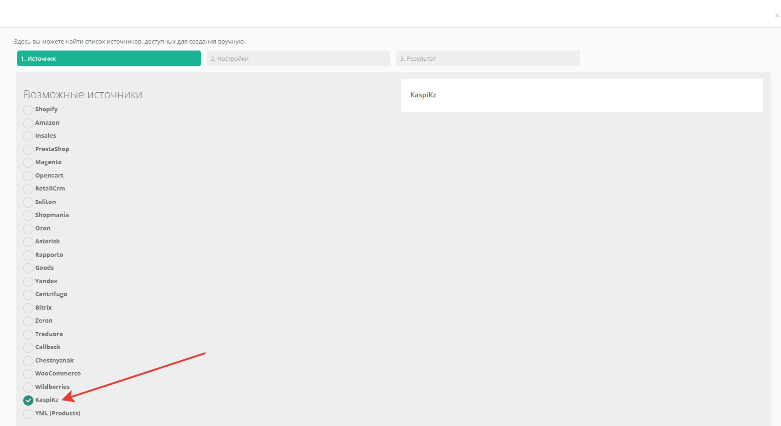Choose the PrestaShop source option

28,150
